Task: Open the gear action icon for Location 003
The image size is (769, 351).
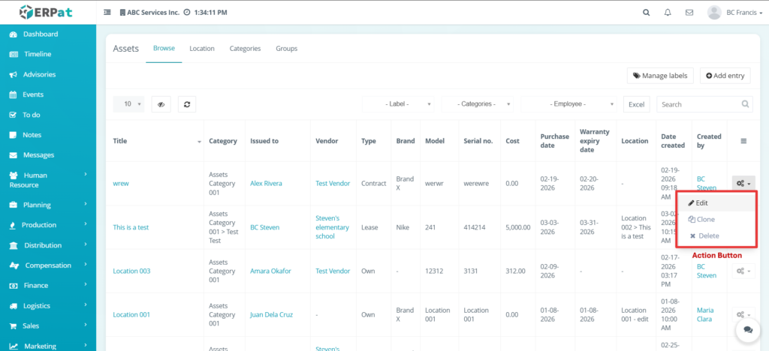Action: [x=742, y=271]
